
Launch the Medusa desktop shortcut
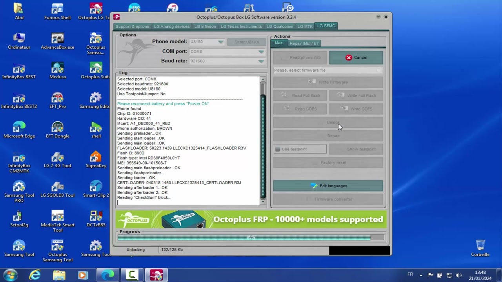click(57, 71)
